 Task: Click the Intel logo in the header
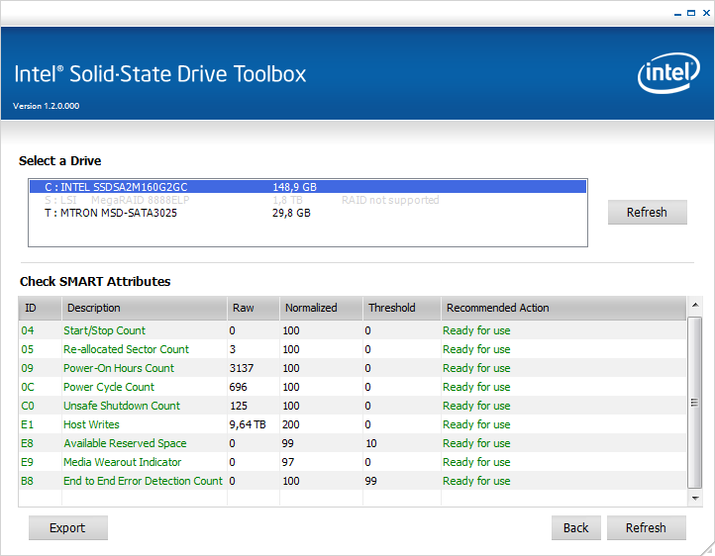(x=668, y=73)
